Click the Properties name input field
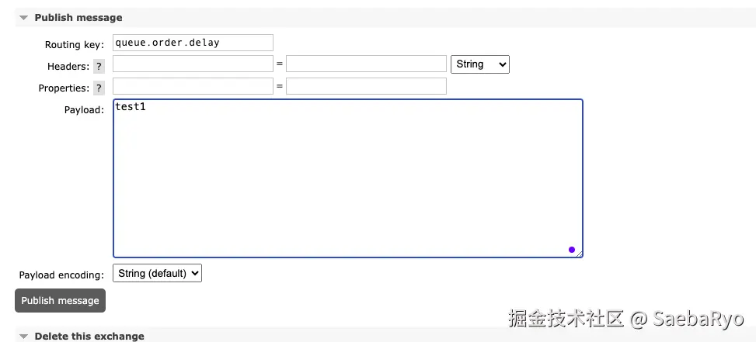 point(193,86)
